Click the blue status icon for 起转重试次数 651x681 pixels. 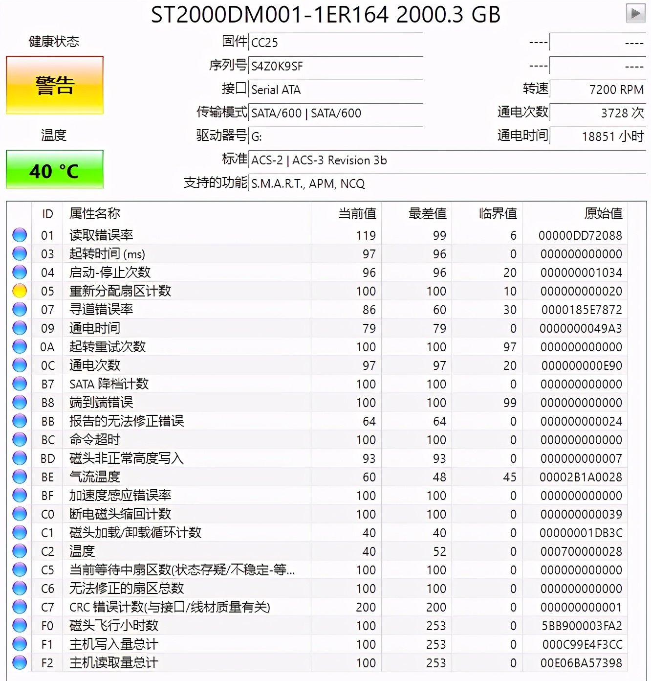pyautogui.click(x=20, y=347)
